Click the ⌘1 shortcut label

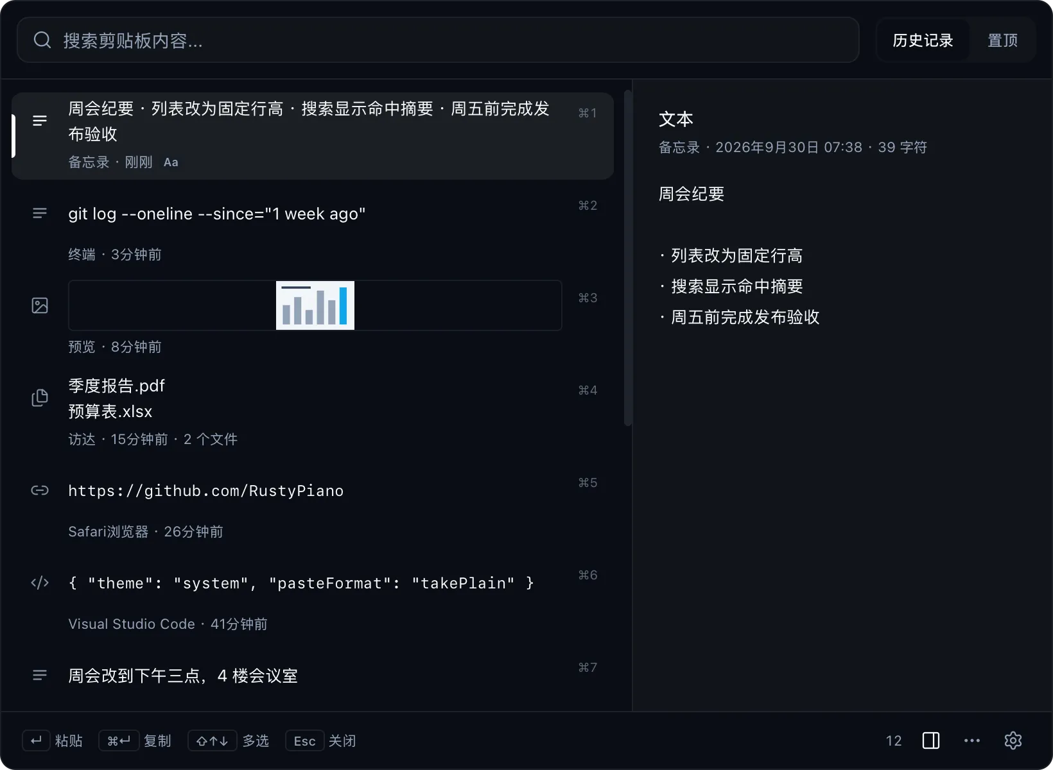point(587,113)
